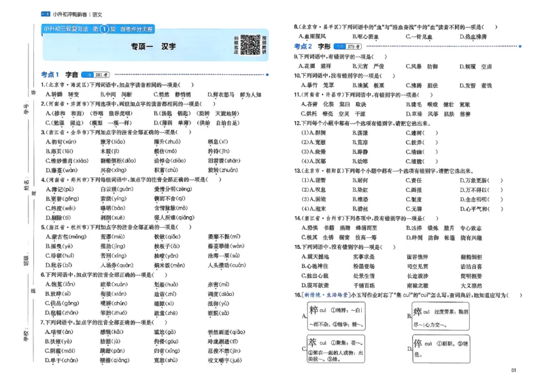The width and height of the screenshot is (544, 385).
Task: Click question 13 option "D.万不得以"
Action: pyautogui.click(x=473, y=190)
